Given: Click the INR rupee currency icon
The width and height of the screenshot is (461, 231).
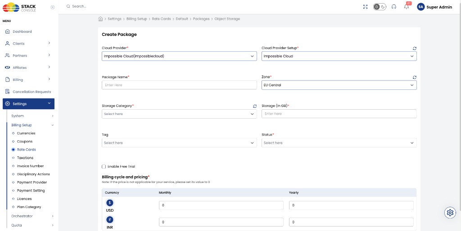Looking at the screenshot, I should 110,220.
